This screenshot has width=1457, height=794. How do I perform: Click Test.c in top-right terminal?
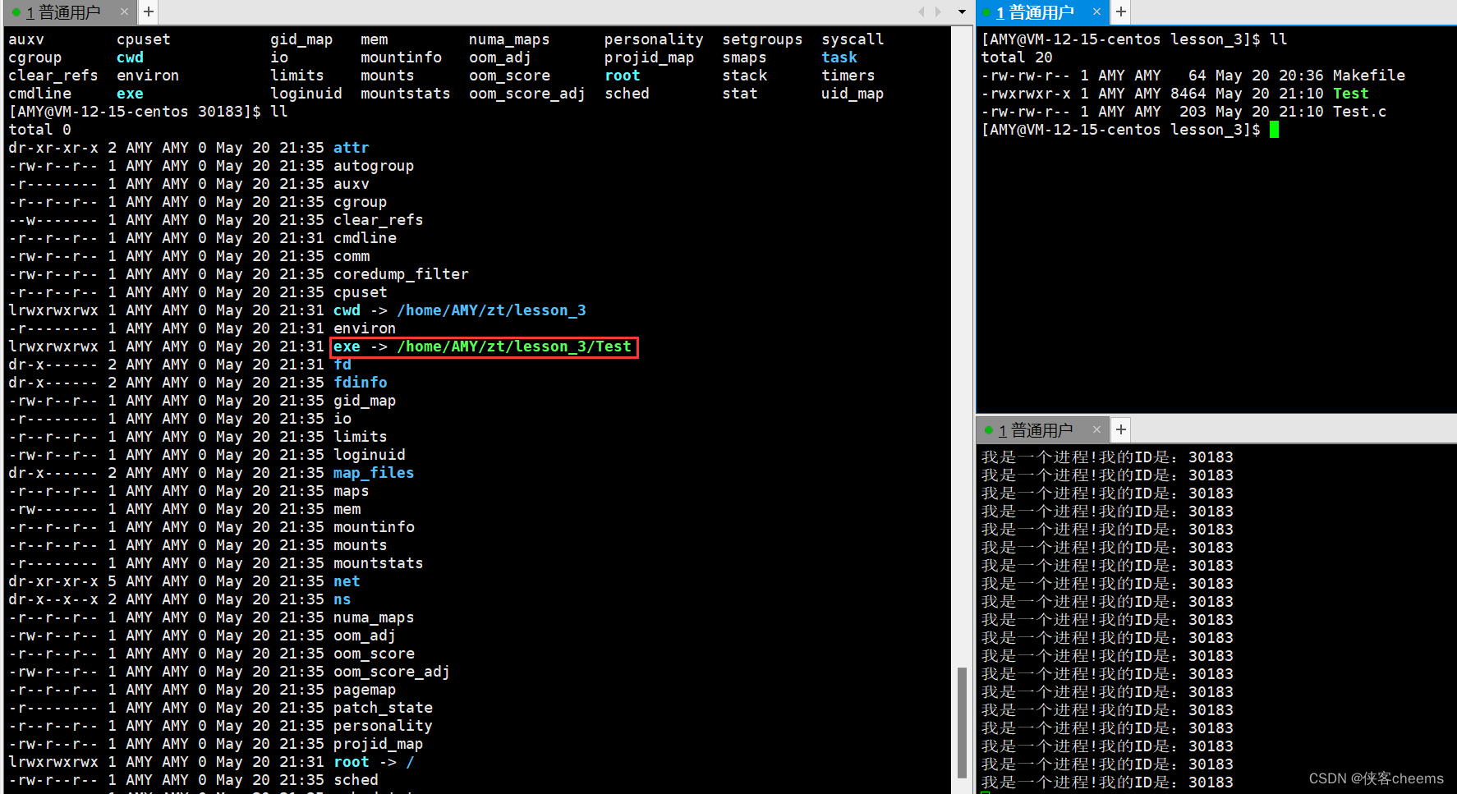1359,112
